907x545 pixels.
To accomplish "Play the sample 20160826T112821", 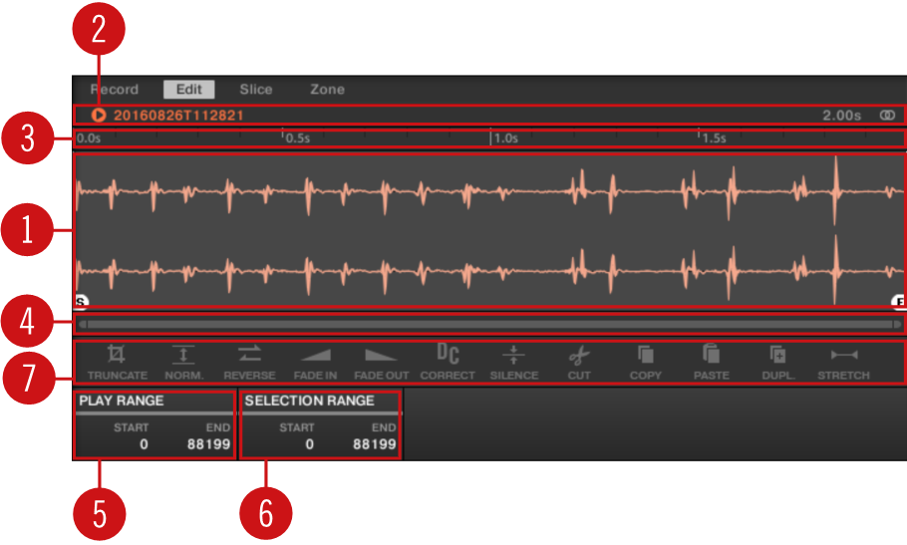I will click(x=99, y=116).
